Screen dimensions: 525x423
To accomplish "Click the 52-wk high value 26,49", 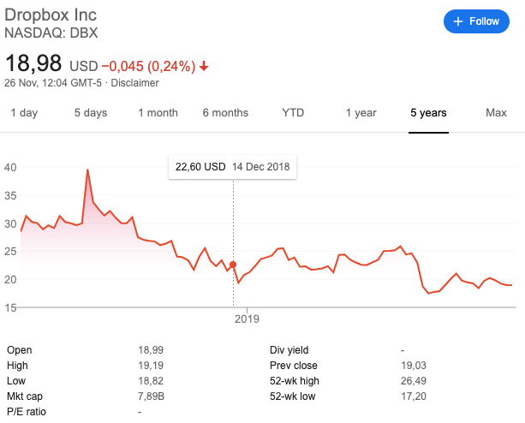I will (414, 381).
